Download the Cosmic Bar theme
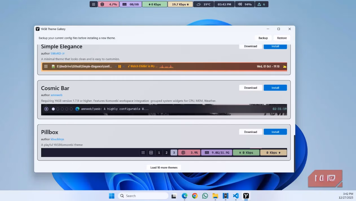The image size is (356, 201). click(x=250, y=88)
